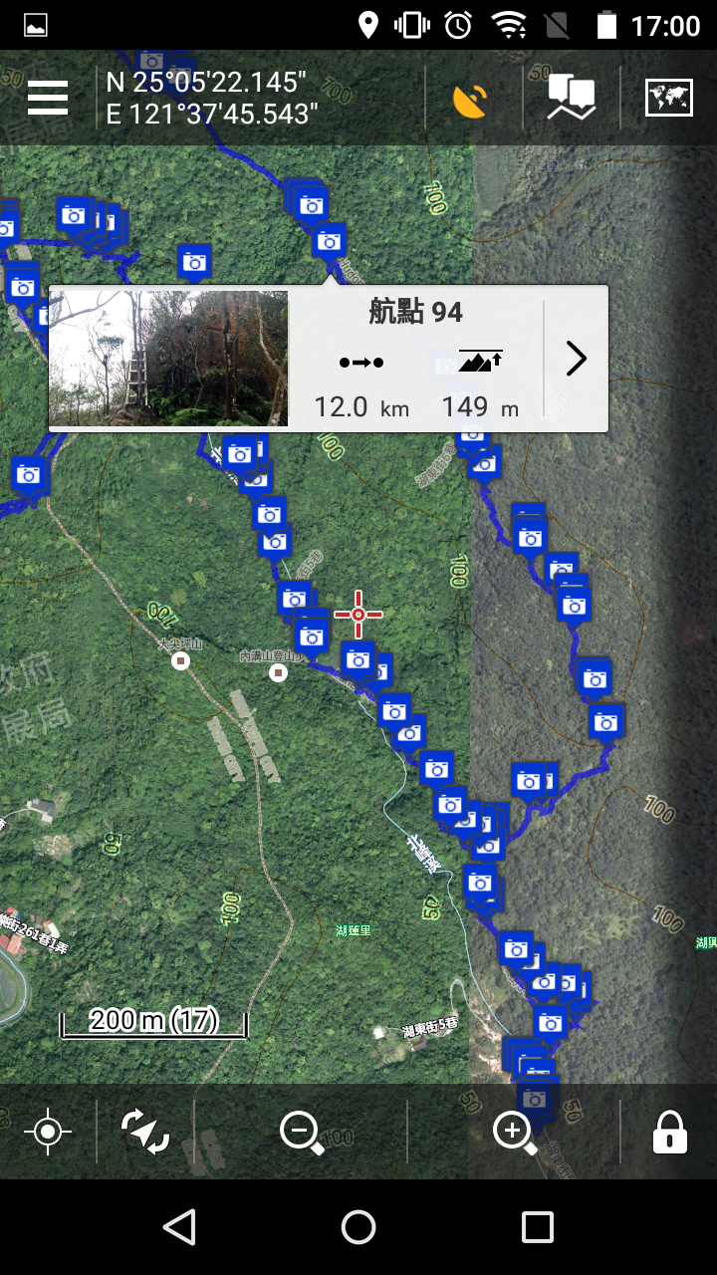The height and width of the screenshot is (1275, 717).
Task: Tap the GPS satellite status icon
Action: (470, 99)
